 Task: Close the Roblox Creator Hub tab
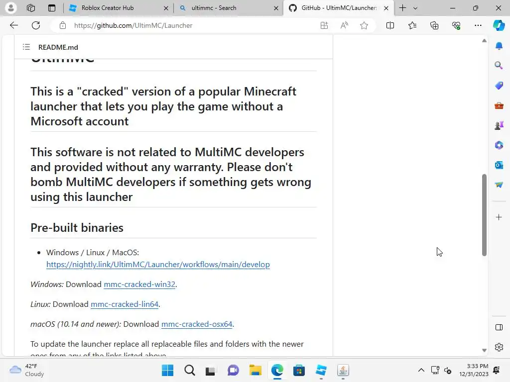point(166,8)
